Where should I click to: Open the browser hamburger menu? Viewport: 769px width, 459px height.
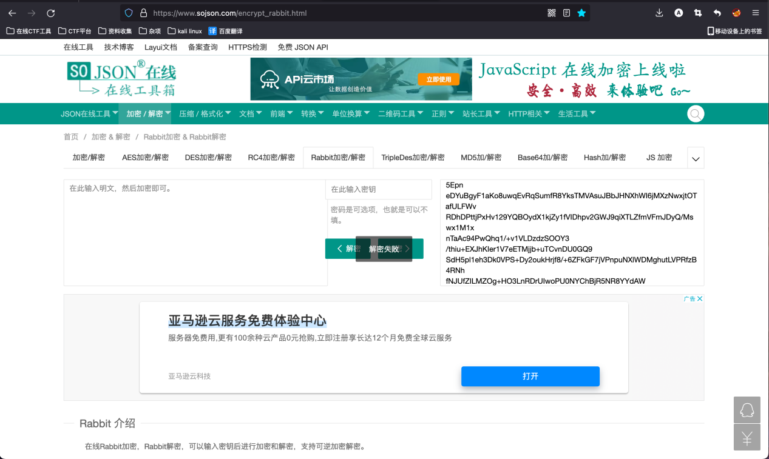[x=756, y=13]
